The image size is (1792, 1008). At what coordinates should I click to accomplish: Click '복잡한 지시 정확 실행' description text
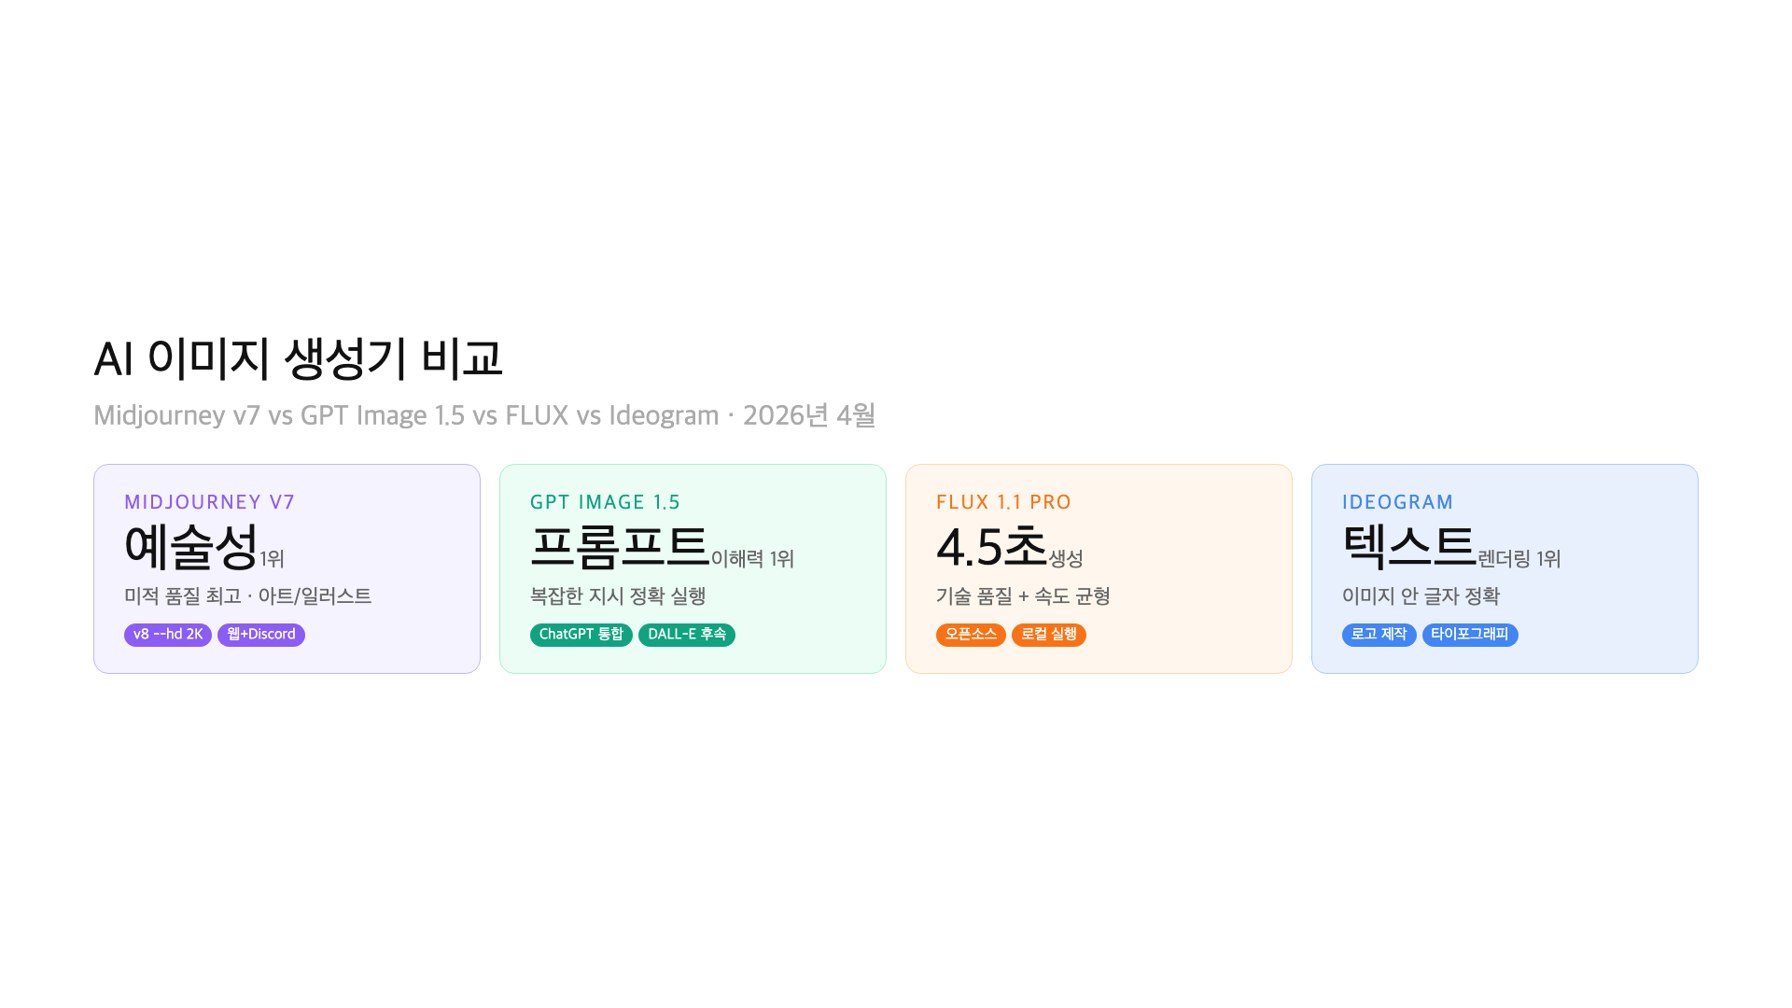click(x=618, y=596)
